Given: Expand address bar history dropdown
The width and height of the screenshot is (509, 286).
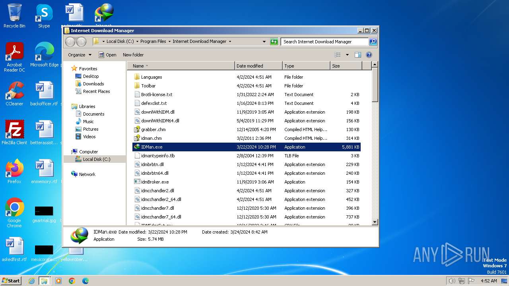Looking at the screenshot, I should (x=264, y=41).
